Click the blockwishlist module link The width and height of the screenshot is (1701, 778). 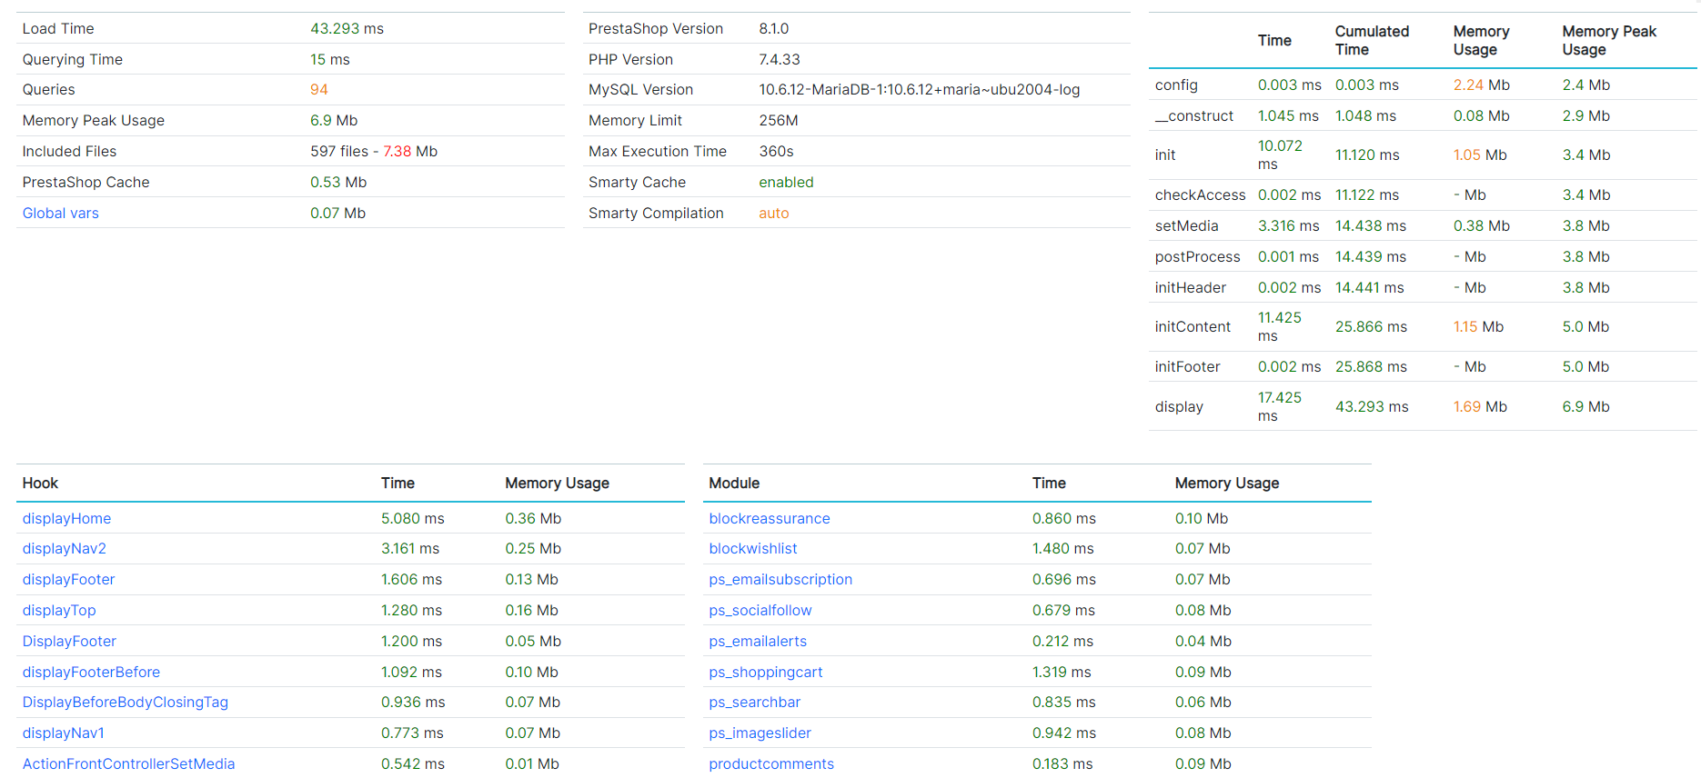coord(752,549)
